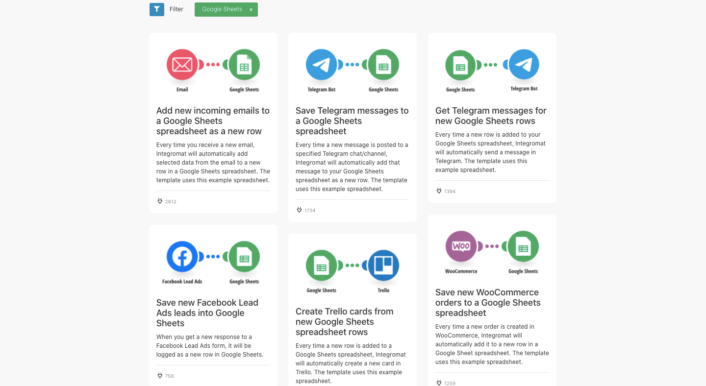Click the Google Sheets icon beside WooCommerce

(x=522, y=245)
